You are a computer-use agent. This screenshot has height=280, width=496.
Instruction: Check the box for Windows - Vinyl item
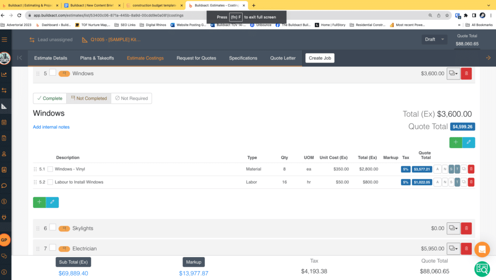point(50,169)
